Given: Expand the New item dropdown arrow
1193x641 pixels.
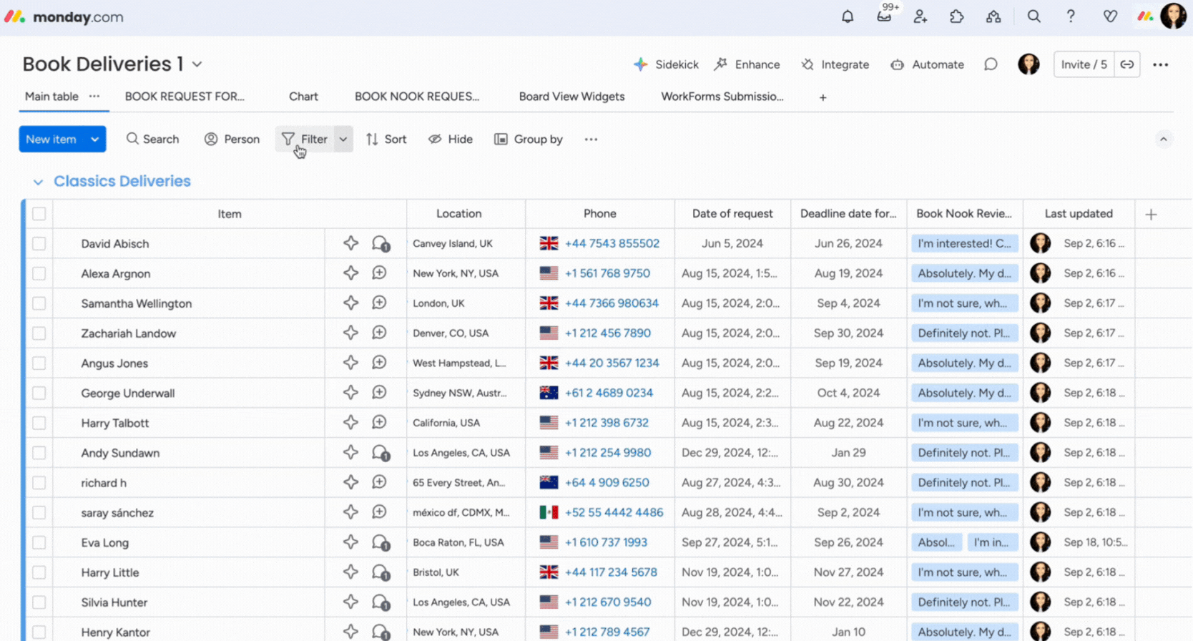Looking at the screenshot, I should click(94, 140).
